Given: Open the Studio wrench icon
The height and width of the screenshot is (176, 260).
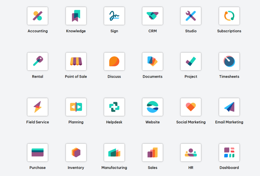Looking at the screenshot, I should click(x=191, y=16).
